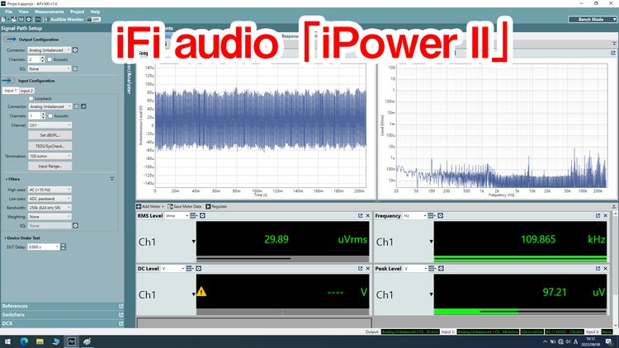Pop out the Frequency meter
The height and width of the screenshot is (348, 619).
(x=598, y=215)
